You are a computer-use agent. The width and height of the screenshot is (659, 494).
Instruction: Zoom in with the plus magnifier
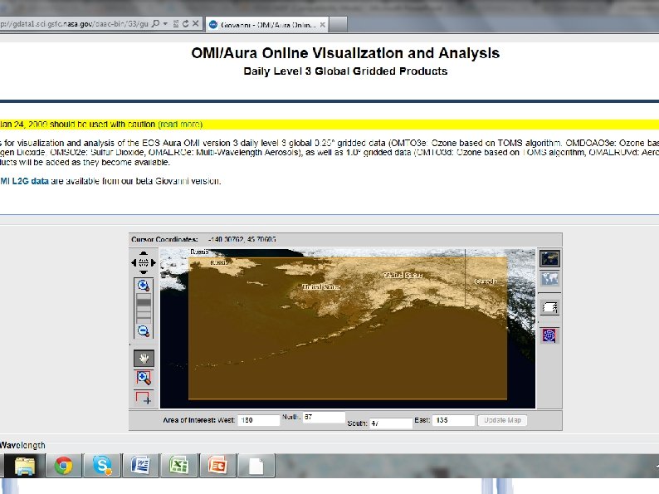pos(144,286)
